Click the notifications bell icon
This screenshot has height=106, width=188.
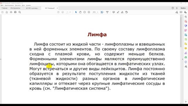(x=177, y=8)
